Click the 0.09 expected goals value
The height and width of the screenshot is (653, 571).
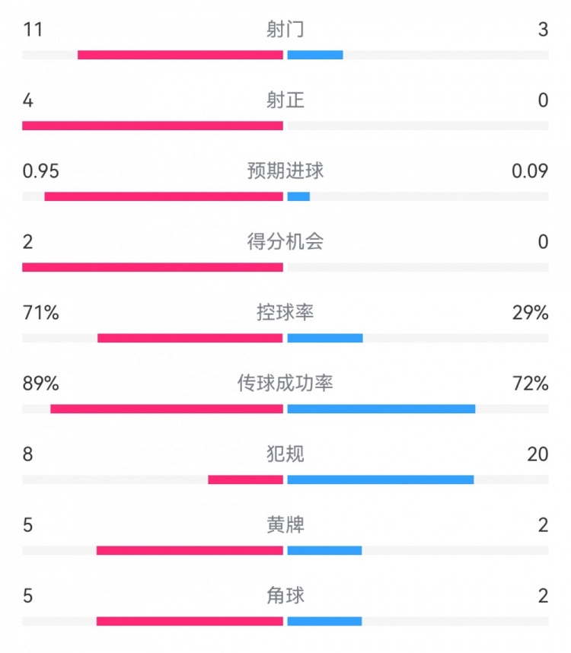tap(530, 171)
